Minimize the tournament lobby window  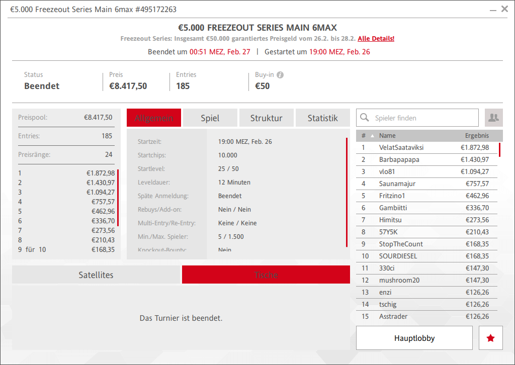coord(493,10)
